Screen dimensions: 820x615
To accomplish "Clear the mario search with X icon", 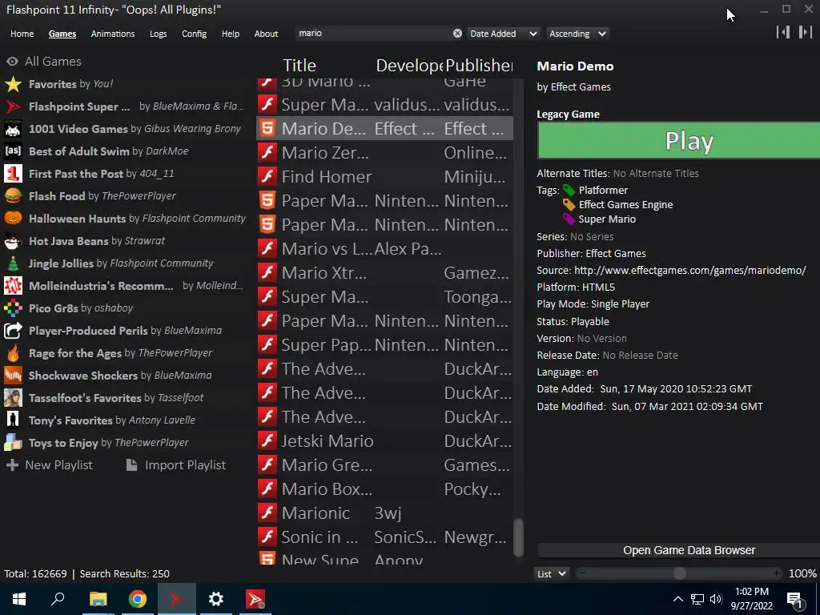I will (457, 34).
